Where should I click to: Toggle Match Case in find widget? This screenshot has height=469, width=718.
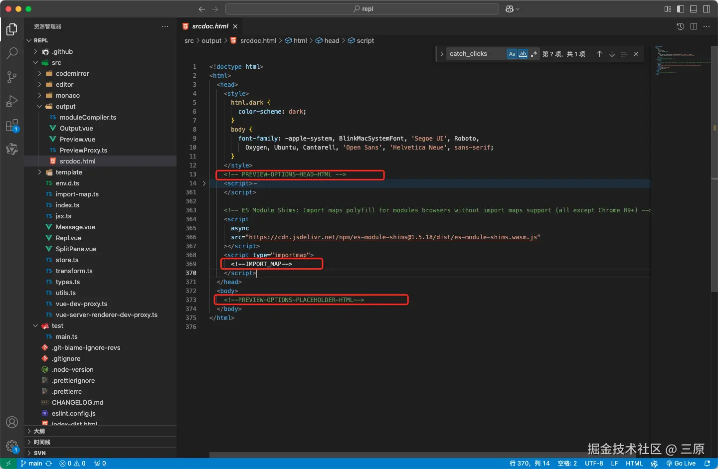[x=512, y=54]
